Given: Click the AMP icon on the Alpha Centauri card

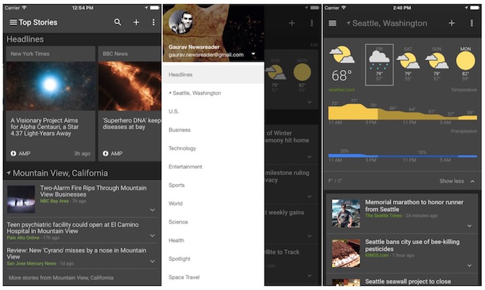Looking at the screenshot, I should [14, 153].
